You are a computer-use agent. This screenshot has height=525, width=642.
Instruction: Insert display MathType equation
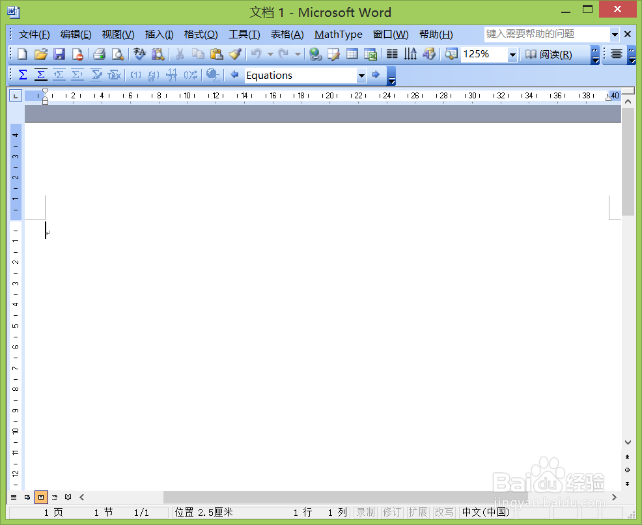click(x=41, y=75)
